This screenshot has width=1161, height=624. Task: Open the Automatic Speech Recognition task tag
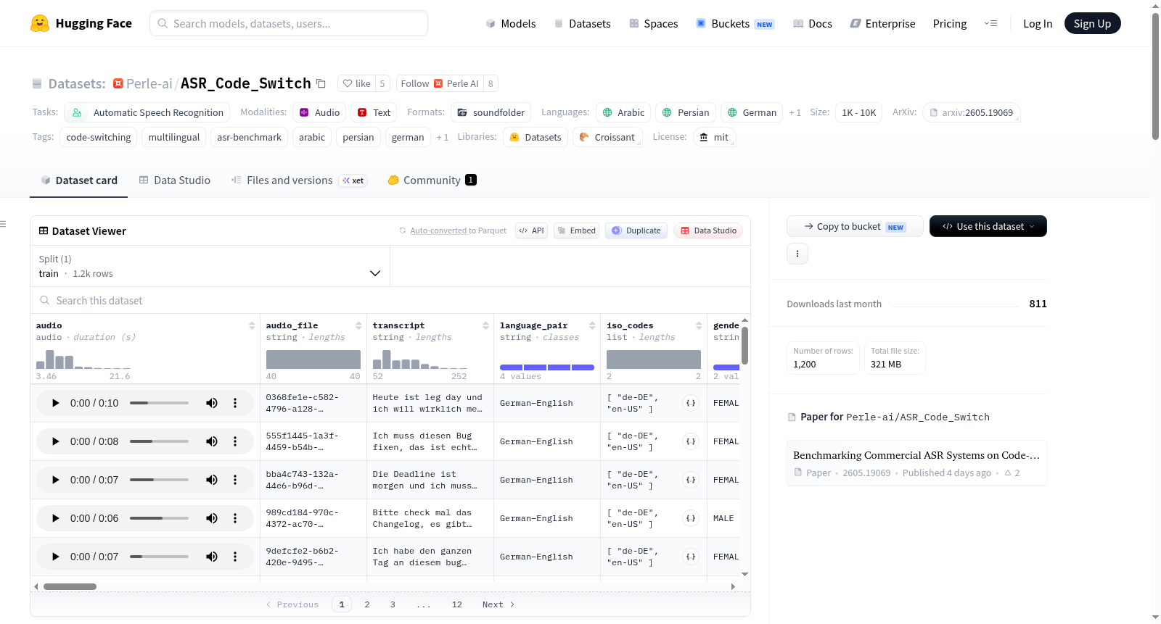click(147, 112)
